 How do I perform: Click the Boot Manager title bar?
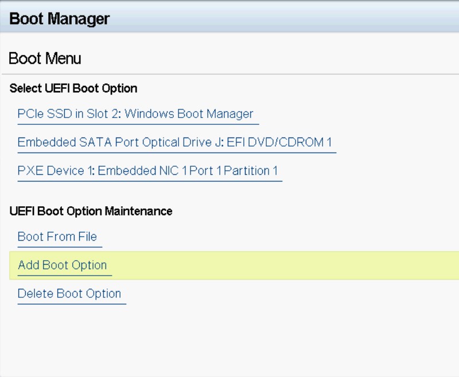click(229, 18)
